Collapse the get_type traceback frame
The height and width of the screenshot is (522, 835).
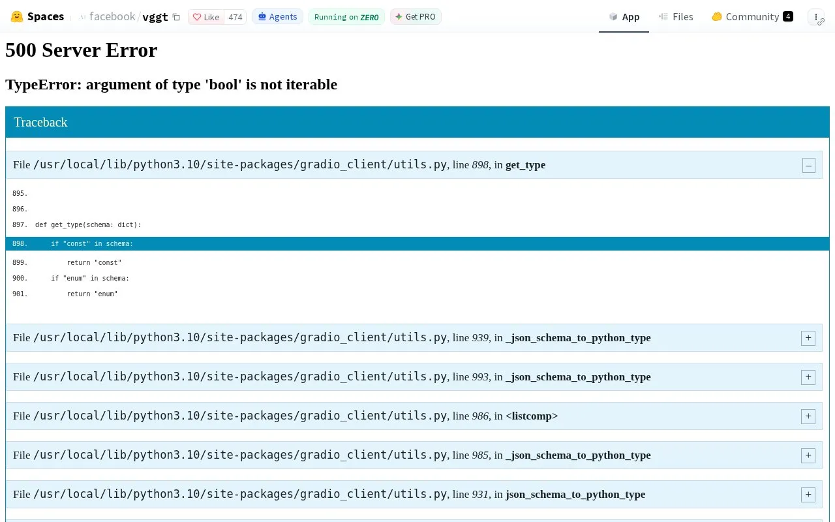tap(809, 165)
